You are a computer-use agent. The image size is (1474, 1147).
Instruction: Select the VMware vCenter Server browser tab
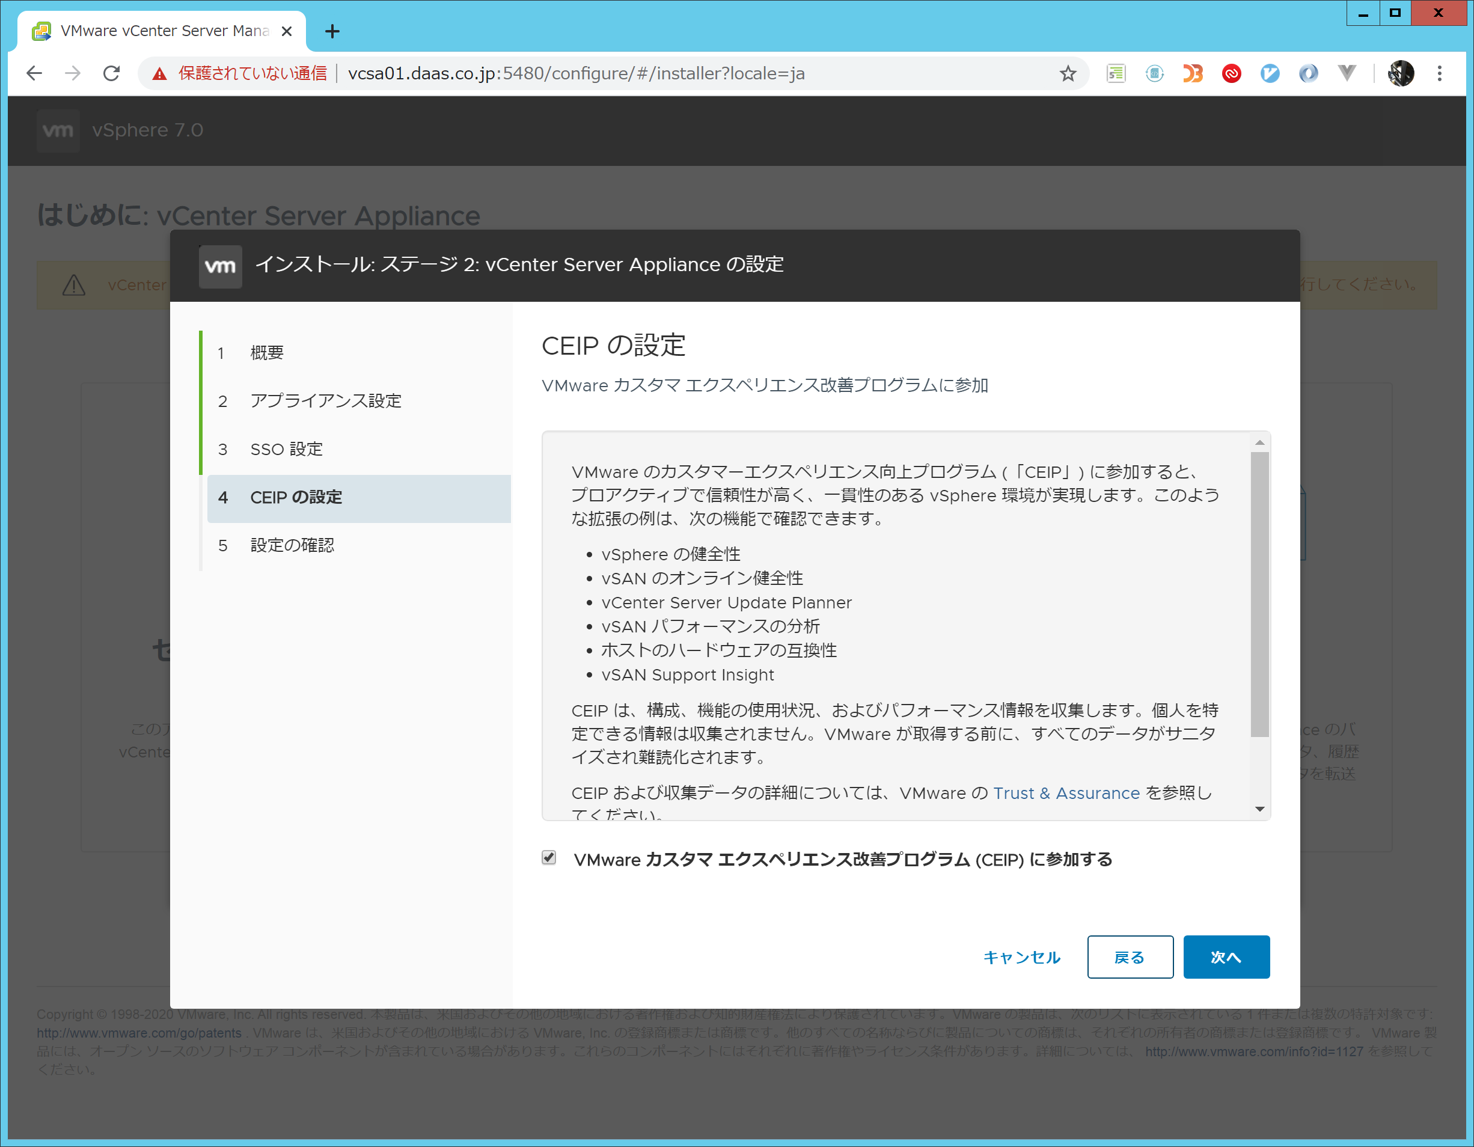click(162, 31)
